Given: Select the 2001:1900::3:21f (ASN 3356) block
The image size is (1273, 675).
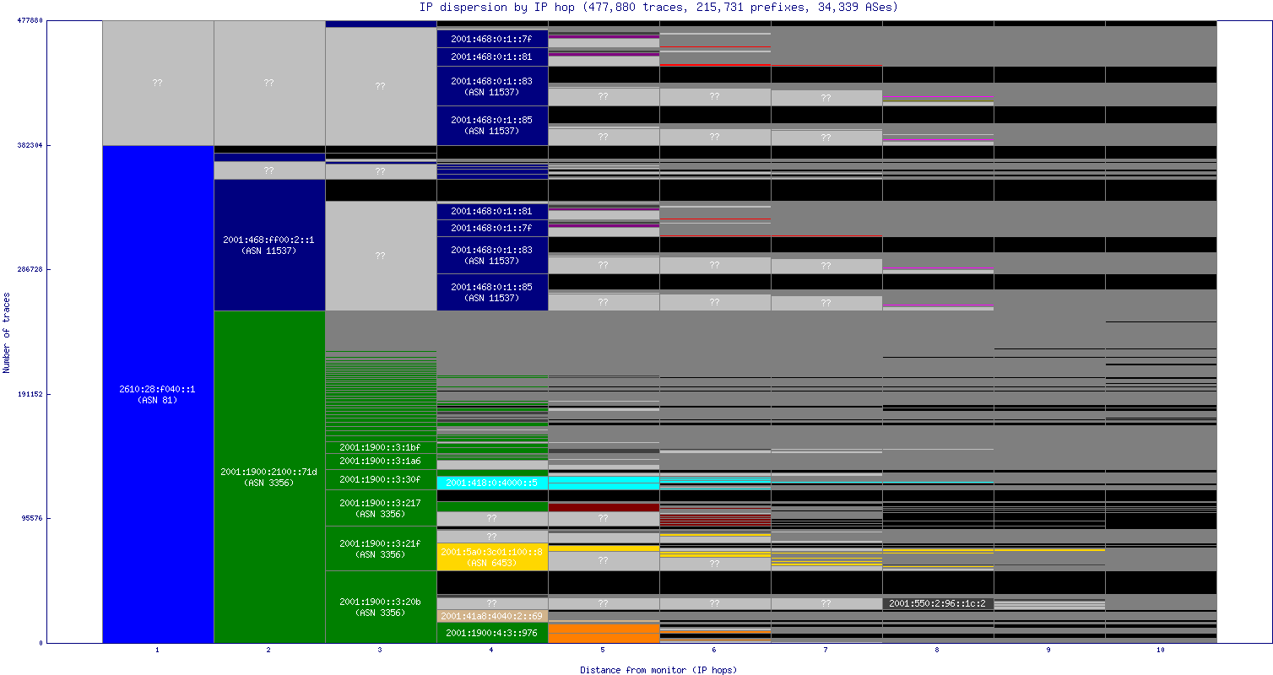Looking at the screenshot, I should (381, 548).
